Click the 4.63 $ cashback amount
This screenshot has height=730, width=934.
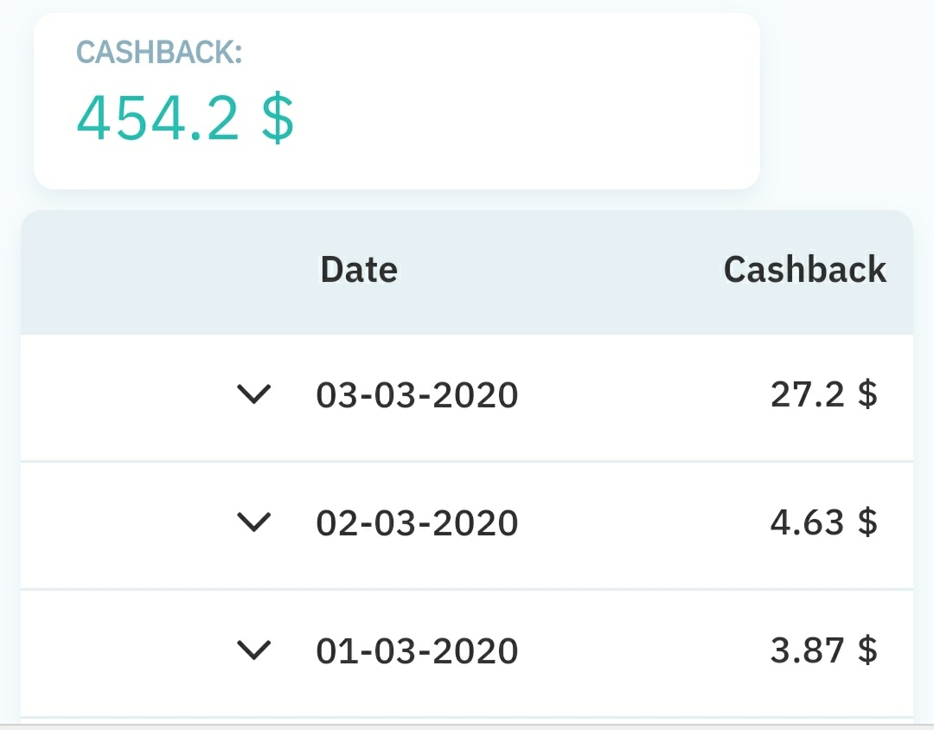click(824, 522)
